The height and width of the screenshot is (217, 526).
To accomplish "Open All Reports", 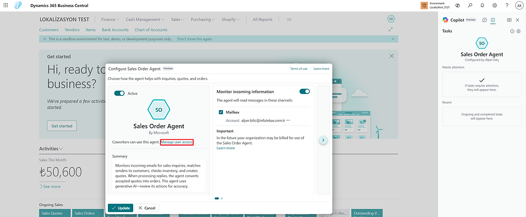I will click(262, 19).
